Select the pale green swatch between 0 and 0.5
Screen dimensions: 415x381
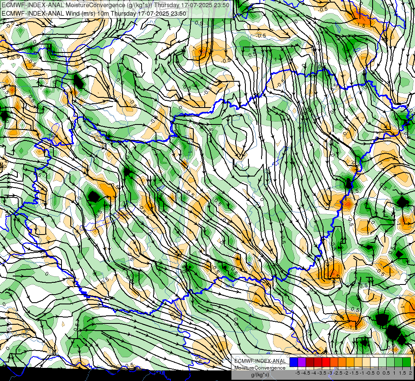pyautogui.click(x=382, y=362)
